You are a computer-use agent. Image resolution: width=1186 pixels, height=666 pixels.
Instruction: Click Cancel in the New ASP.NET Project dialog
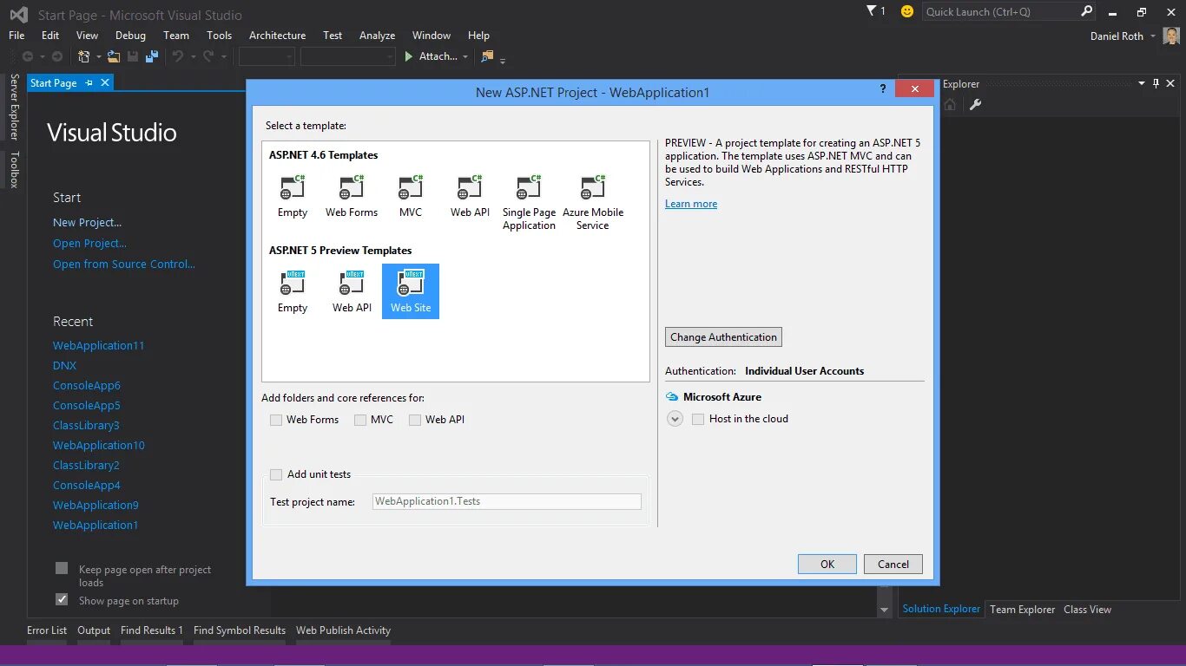893,564
